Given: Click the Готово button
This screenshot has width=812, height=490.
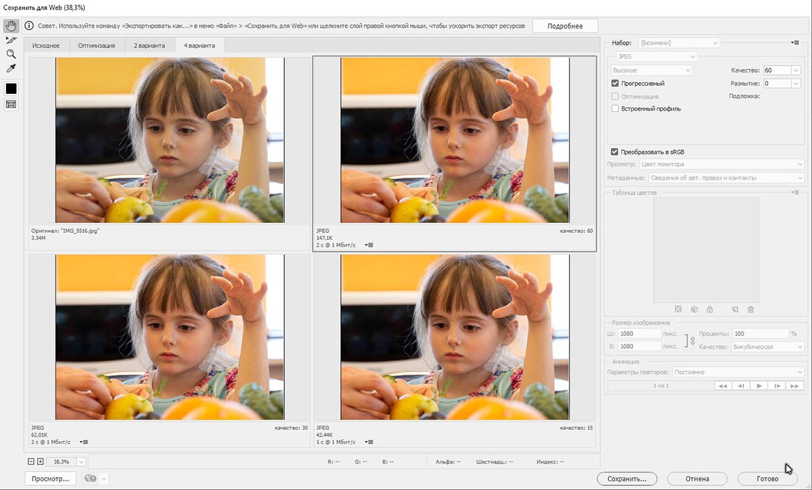Looking at the screenshot, I should point(767,479).
